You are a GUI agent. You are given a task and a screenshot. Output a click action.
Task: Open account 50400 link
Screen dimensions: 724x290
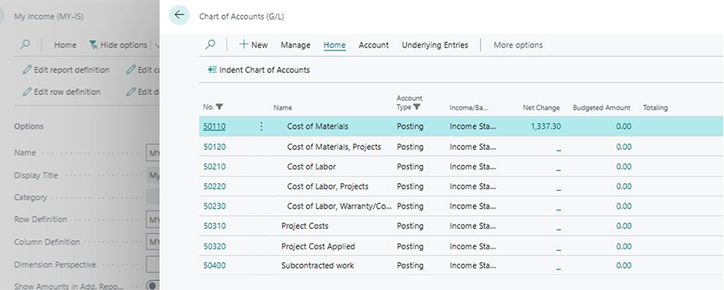click(215, 266)
